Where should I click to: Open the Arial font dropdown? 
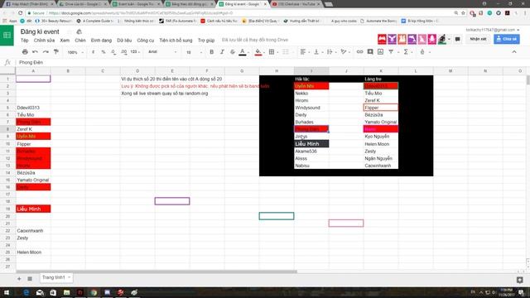tap(162, 52)
